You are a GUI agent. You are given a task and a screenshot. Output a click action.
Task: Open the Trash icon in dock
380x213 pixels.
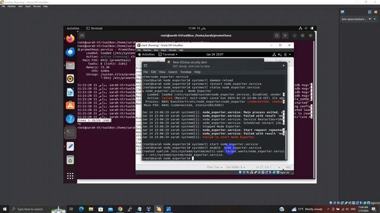(70, 160)
